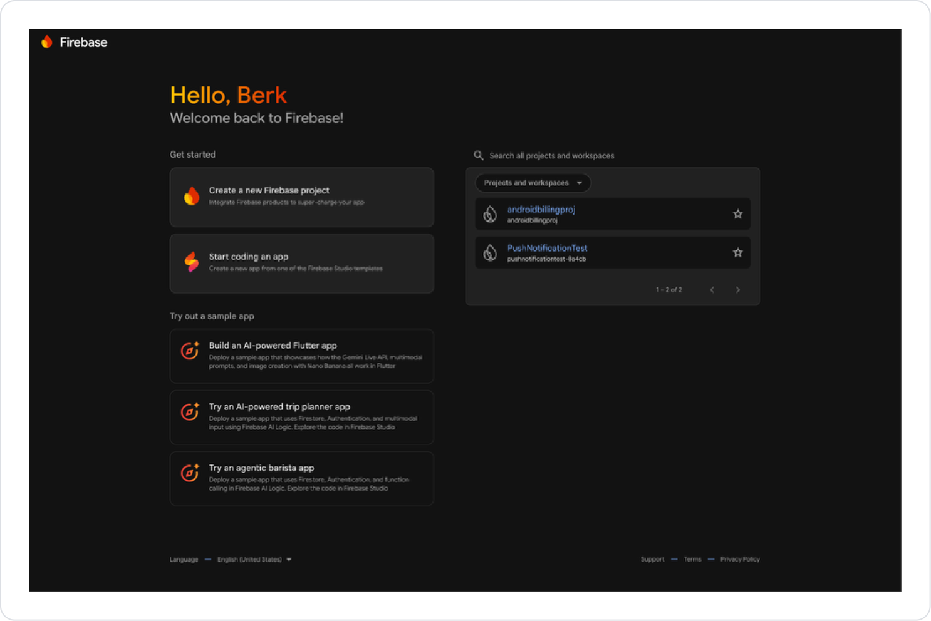Click the 'Language' footer label

pyautogui.click(x=184, y=559)
